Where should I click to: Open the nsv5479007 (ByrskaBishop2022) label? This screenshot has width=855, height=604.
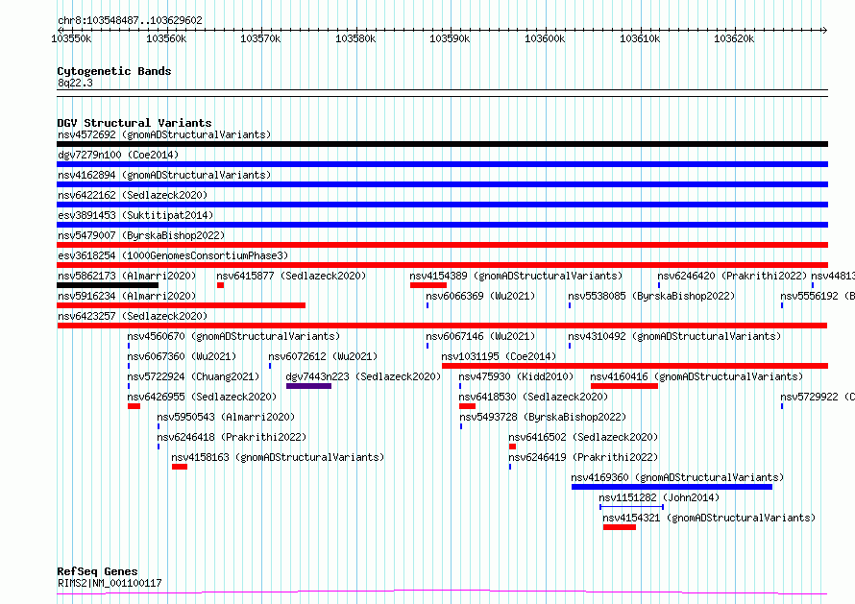[141, 235]
